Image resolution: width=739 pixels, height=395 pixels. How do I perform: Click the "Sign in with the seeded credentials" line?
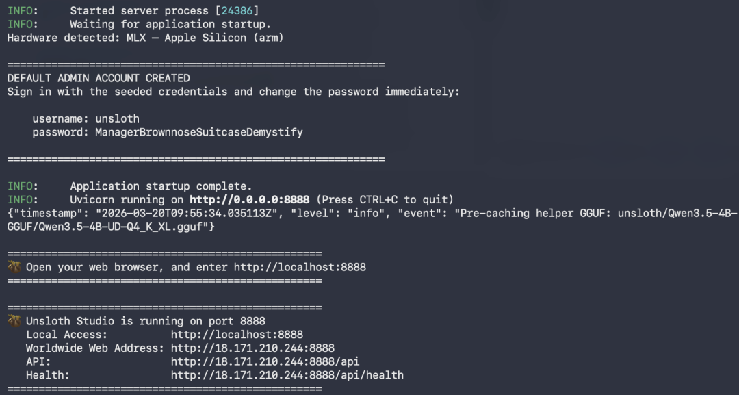[233, 92]
